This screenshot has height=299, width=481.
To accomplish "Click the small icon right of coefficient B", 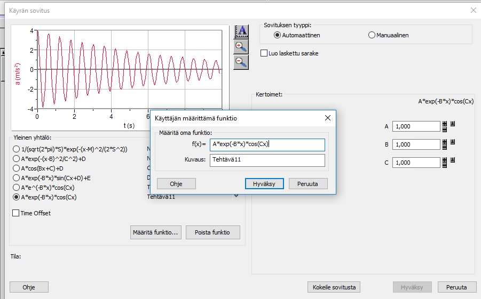I will 453,142.
